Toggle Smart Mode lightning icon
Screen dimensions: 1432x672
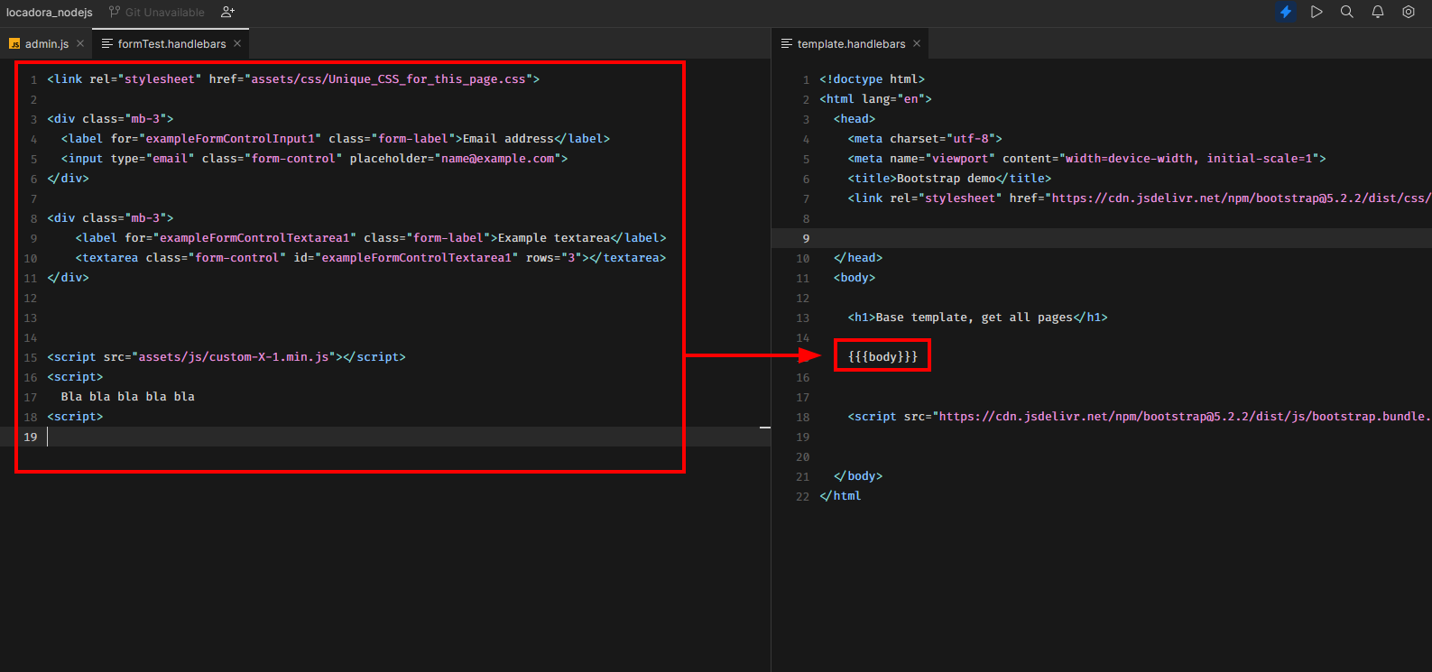pyautogui.click(x=1286, y=12)
